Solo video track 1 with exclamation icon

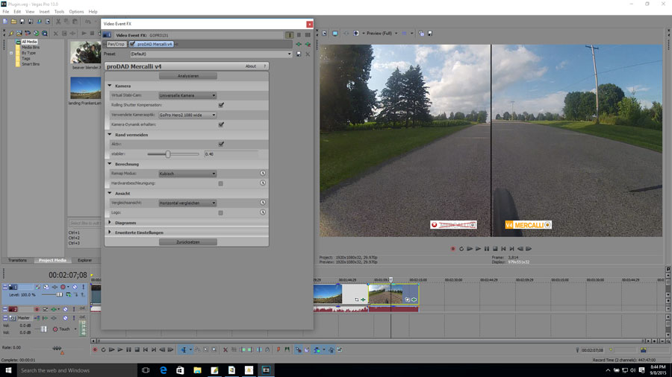point(83,287)
